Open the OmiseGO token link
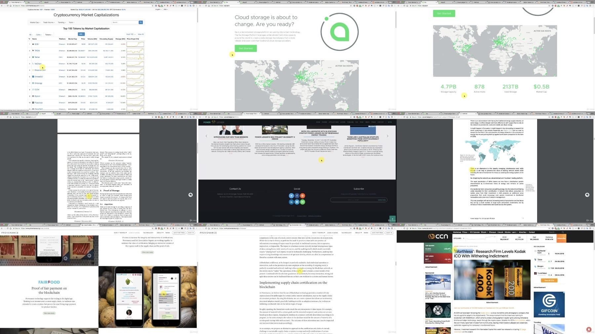595x334 pixels. 39,77
